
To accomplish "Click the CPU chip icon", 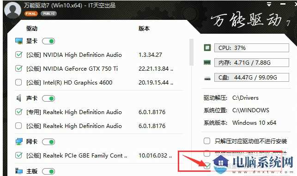I will click(x=207, y=48).
